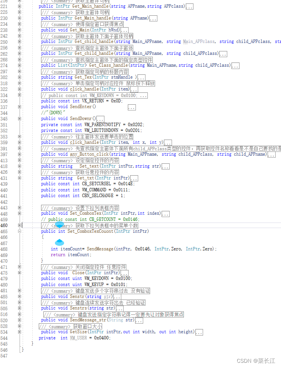Viewport: 281px width, 367px height.
Task: Expand the fold marker at line 250
Action: pyautogui.click(x=20, y=42)
